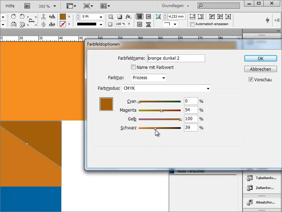
Task: Open the Hilfe menu
Action: point(10,6)
